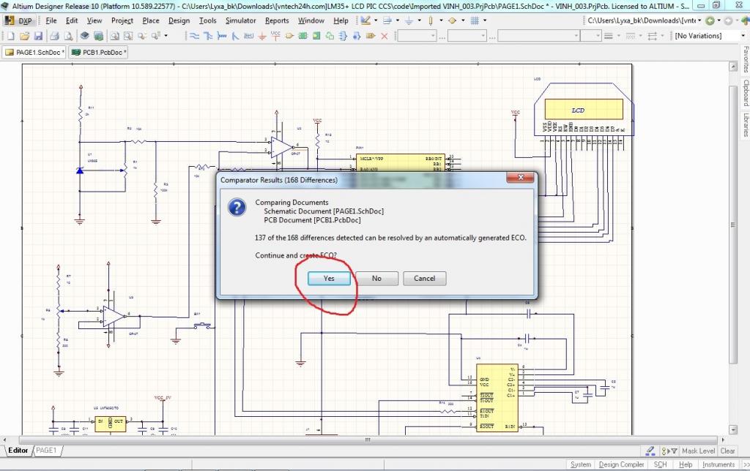Open the Clipboard side panel
Image resolution: width=750 pixels, height=471 pixels.
tap(745, 92)
